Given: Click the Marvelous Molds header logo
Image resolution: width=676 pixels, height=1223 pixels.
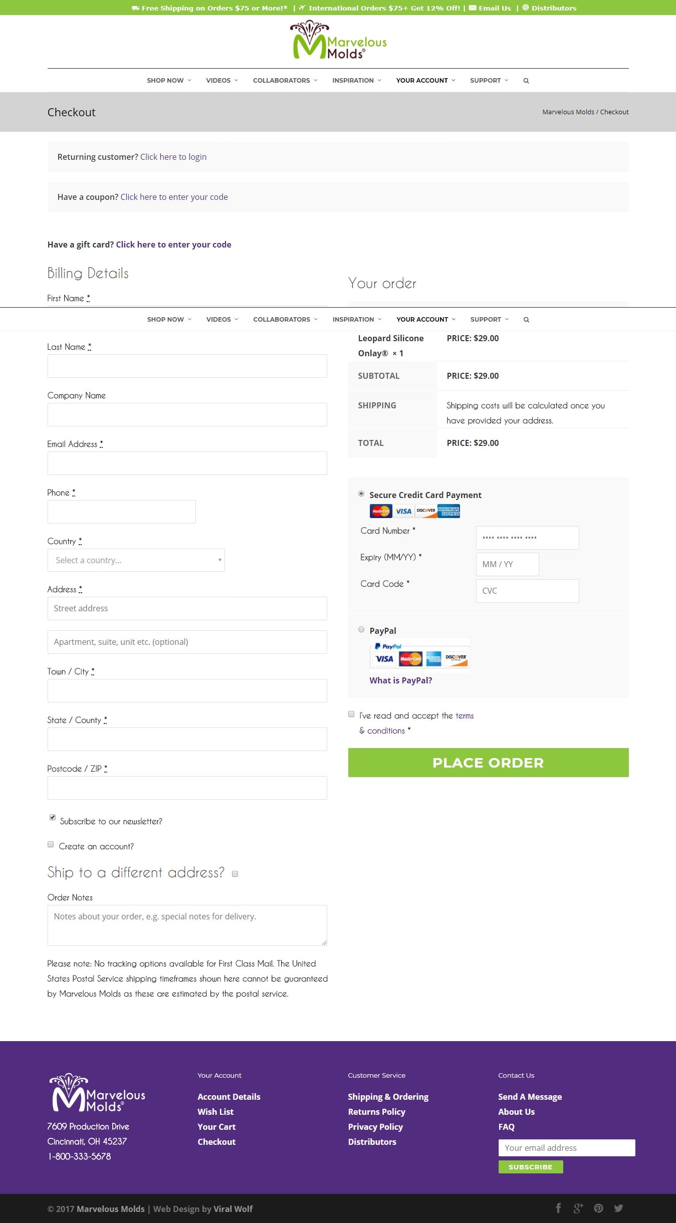Looking at the screenshot, I should click(338, 40).
